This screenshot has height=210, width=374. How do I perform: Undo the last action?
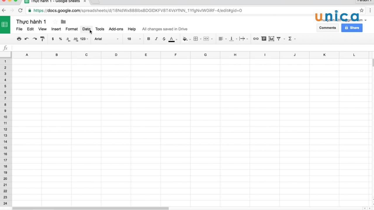coord(27,39)
